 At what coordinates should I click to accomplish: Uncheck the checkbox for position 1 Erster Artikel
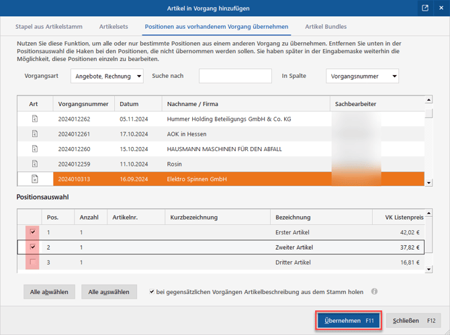[33, 232]
